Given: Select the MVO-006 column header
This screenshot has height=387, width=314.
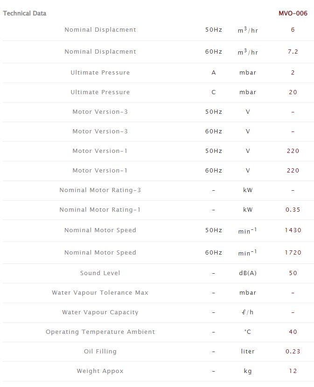Looking at the screenshot, I should pyautogui.click(x=293, y=13).
